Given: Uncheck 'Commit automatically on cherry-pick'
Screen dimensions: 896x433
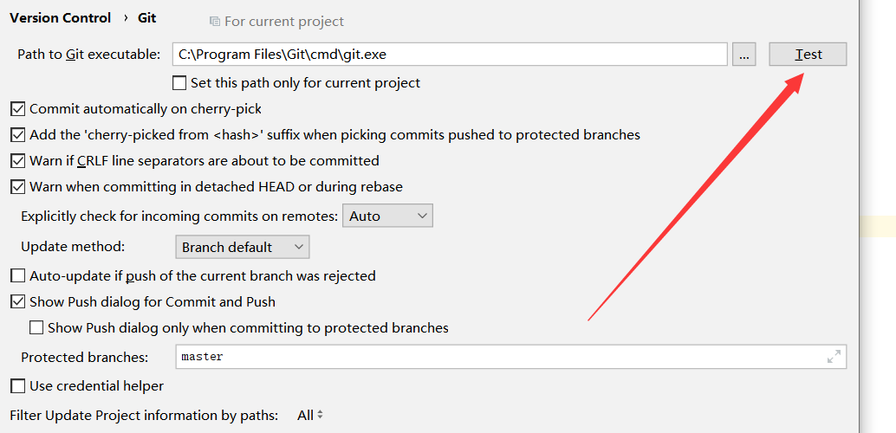Looking at the screenshot, I should pyautogui.click(x=17, y=109).
